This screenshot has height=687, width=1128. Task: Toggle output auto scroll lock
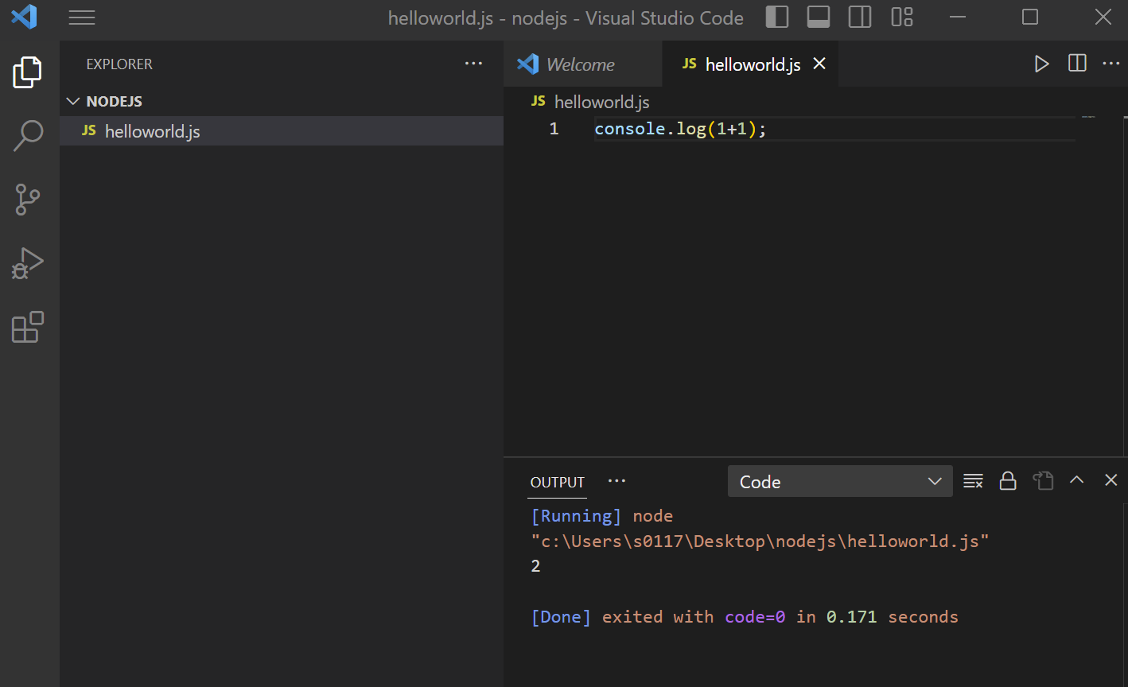tap(1008, 481)
